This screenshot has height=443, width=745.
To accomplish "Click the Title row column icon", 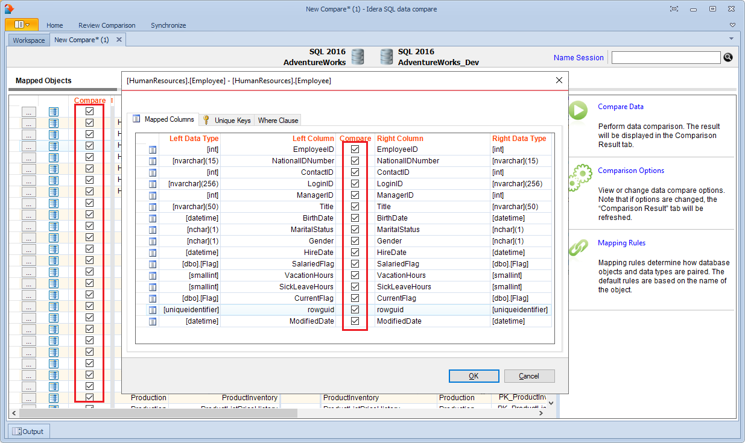I will click(x=153, y=207).
